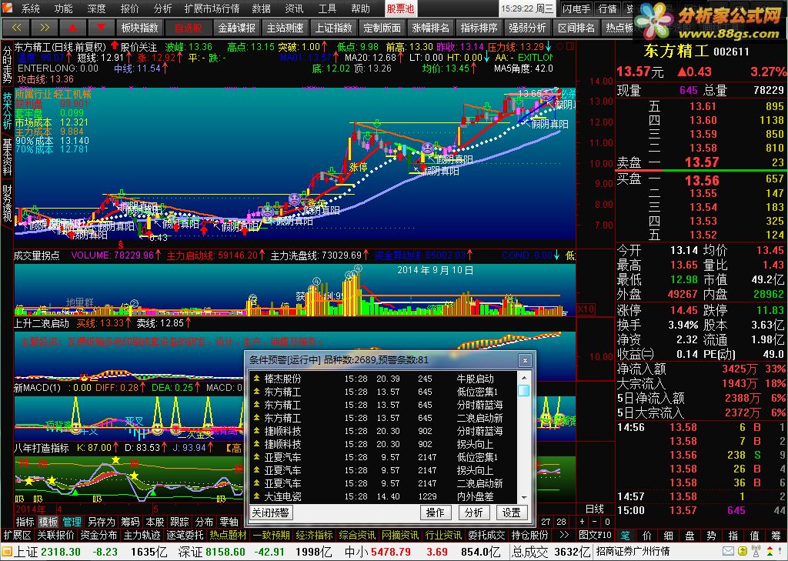
Task: Select the 筹码 tab under chart
Action: (130, 522)
